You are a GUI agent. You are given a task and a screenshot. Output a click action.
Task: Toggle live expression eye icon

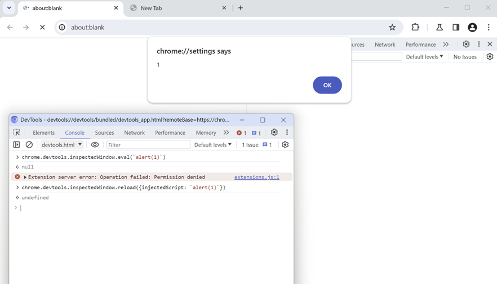(95, 145)
